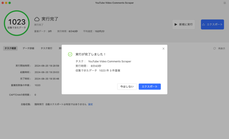Click the window title YouTube Video Comments Scraper
Image resolution: width=229 pixels, height=139 pixels.
[x=114, y=3]
